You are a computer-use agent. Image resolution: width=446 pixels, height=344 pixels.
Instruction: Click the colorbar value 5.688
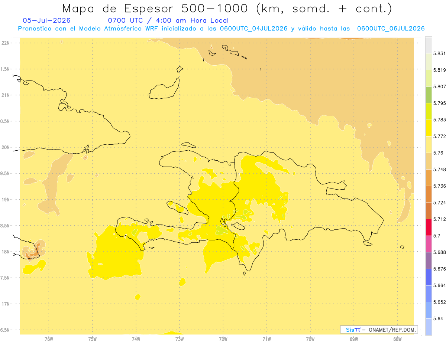pyautogui.click(x=439, y=252)
